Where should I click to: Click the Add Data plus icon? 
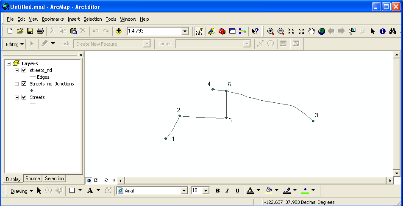click(119, 31)
